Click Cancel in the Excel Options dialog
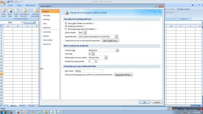 coord(157,102)
